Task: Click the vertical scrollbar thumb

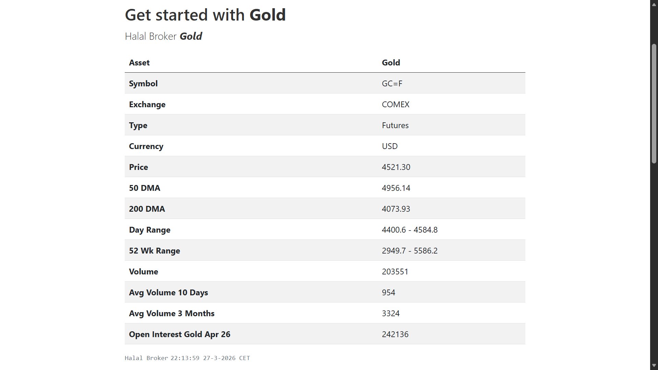Action: tap(654, 103)
